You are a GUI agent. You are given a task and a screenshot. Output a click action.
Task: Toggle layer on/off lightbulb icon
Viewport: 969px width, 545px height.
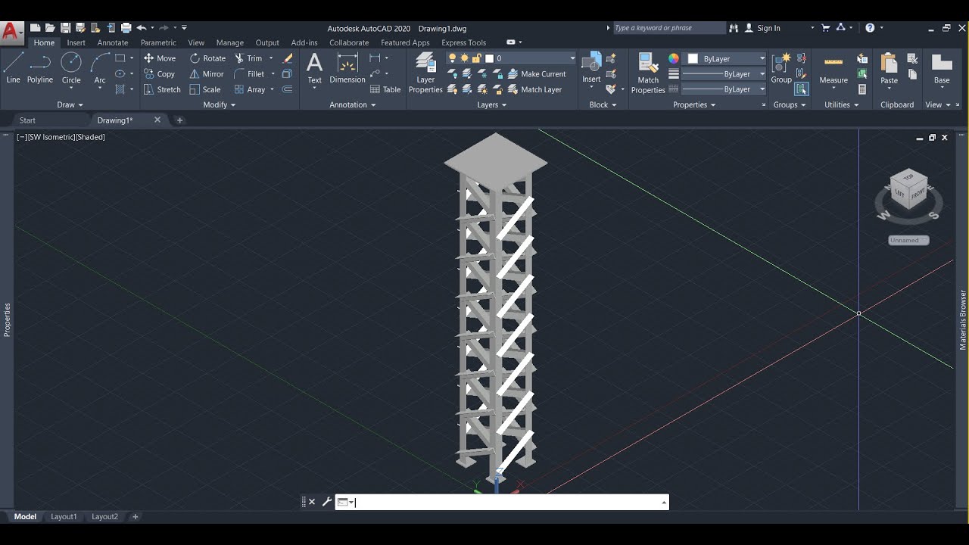click(x=453, y=58)
